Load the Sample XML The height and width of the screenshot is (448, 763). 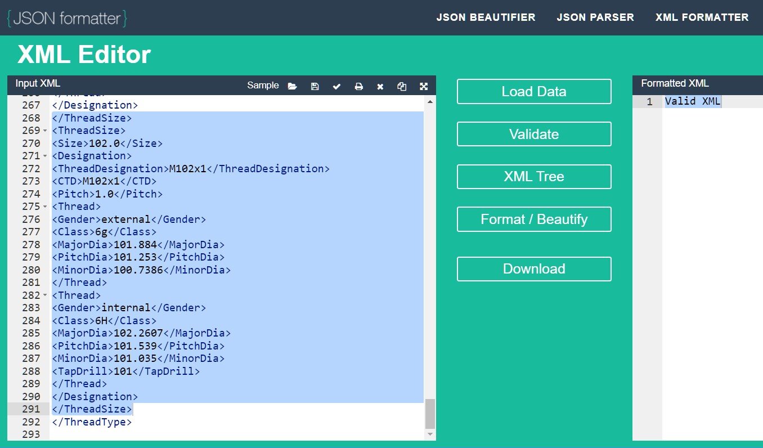coord(263,86)
